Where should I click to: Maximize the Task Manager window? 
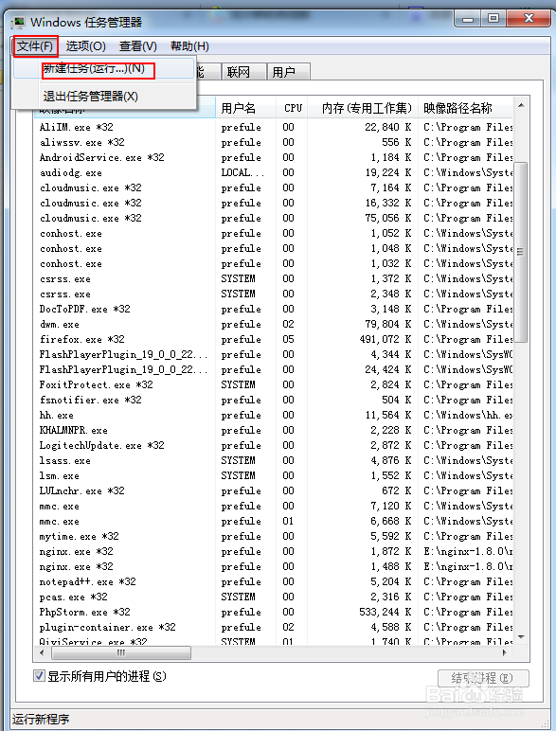pos(493,19)
